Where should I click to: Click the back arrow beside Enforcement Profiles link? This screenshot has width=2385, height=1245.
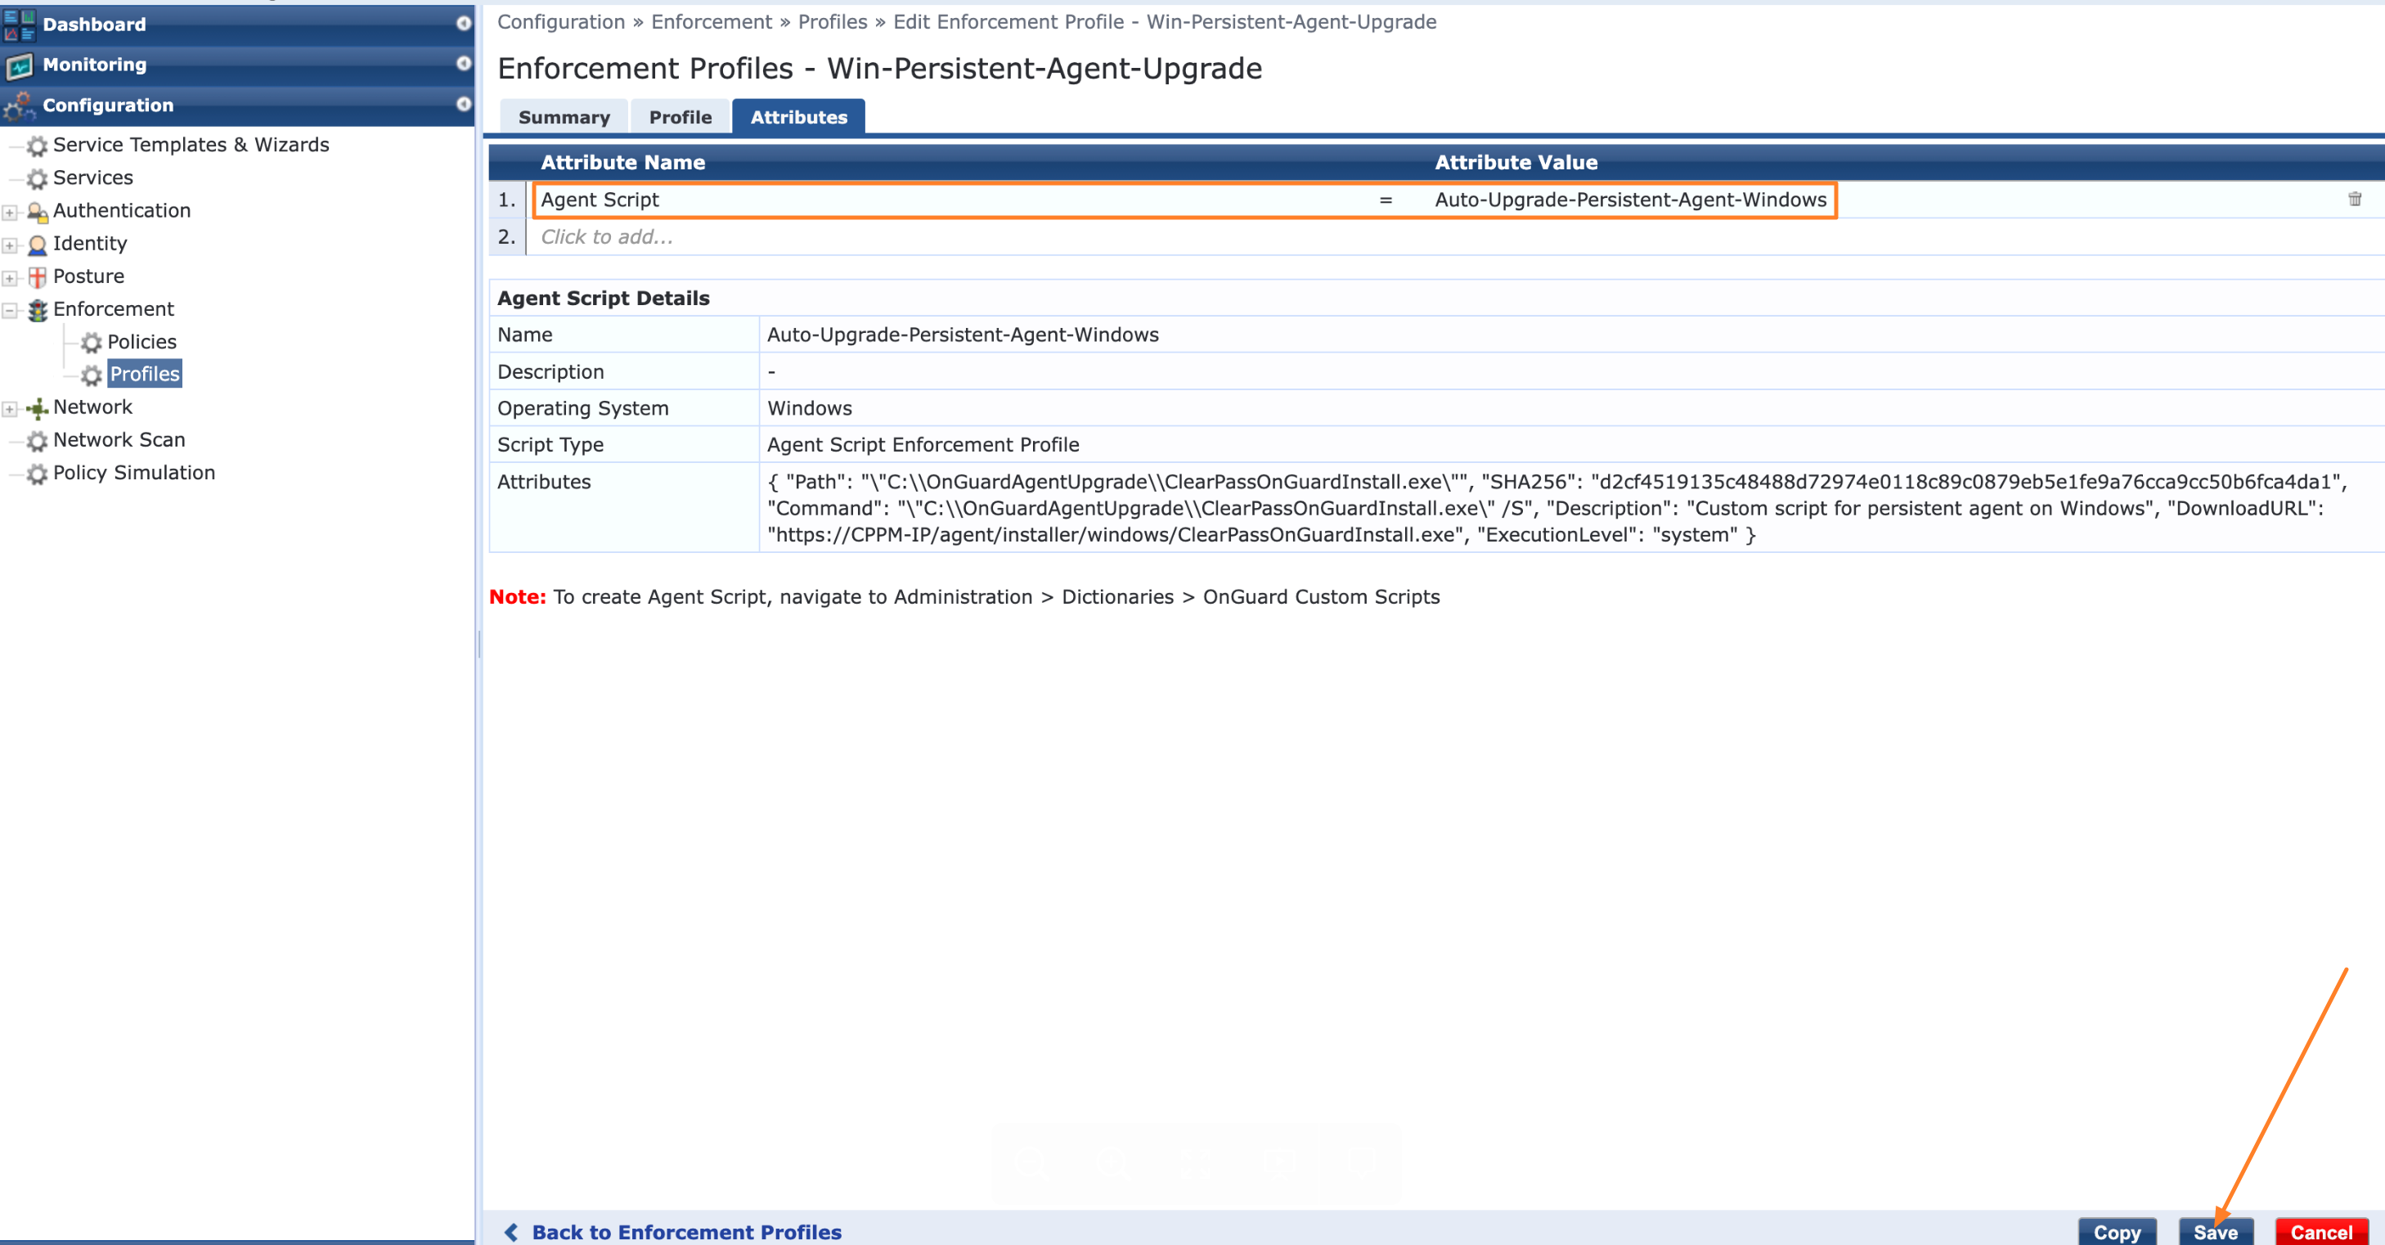[511, 1232]
